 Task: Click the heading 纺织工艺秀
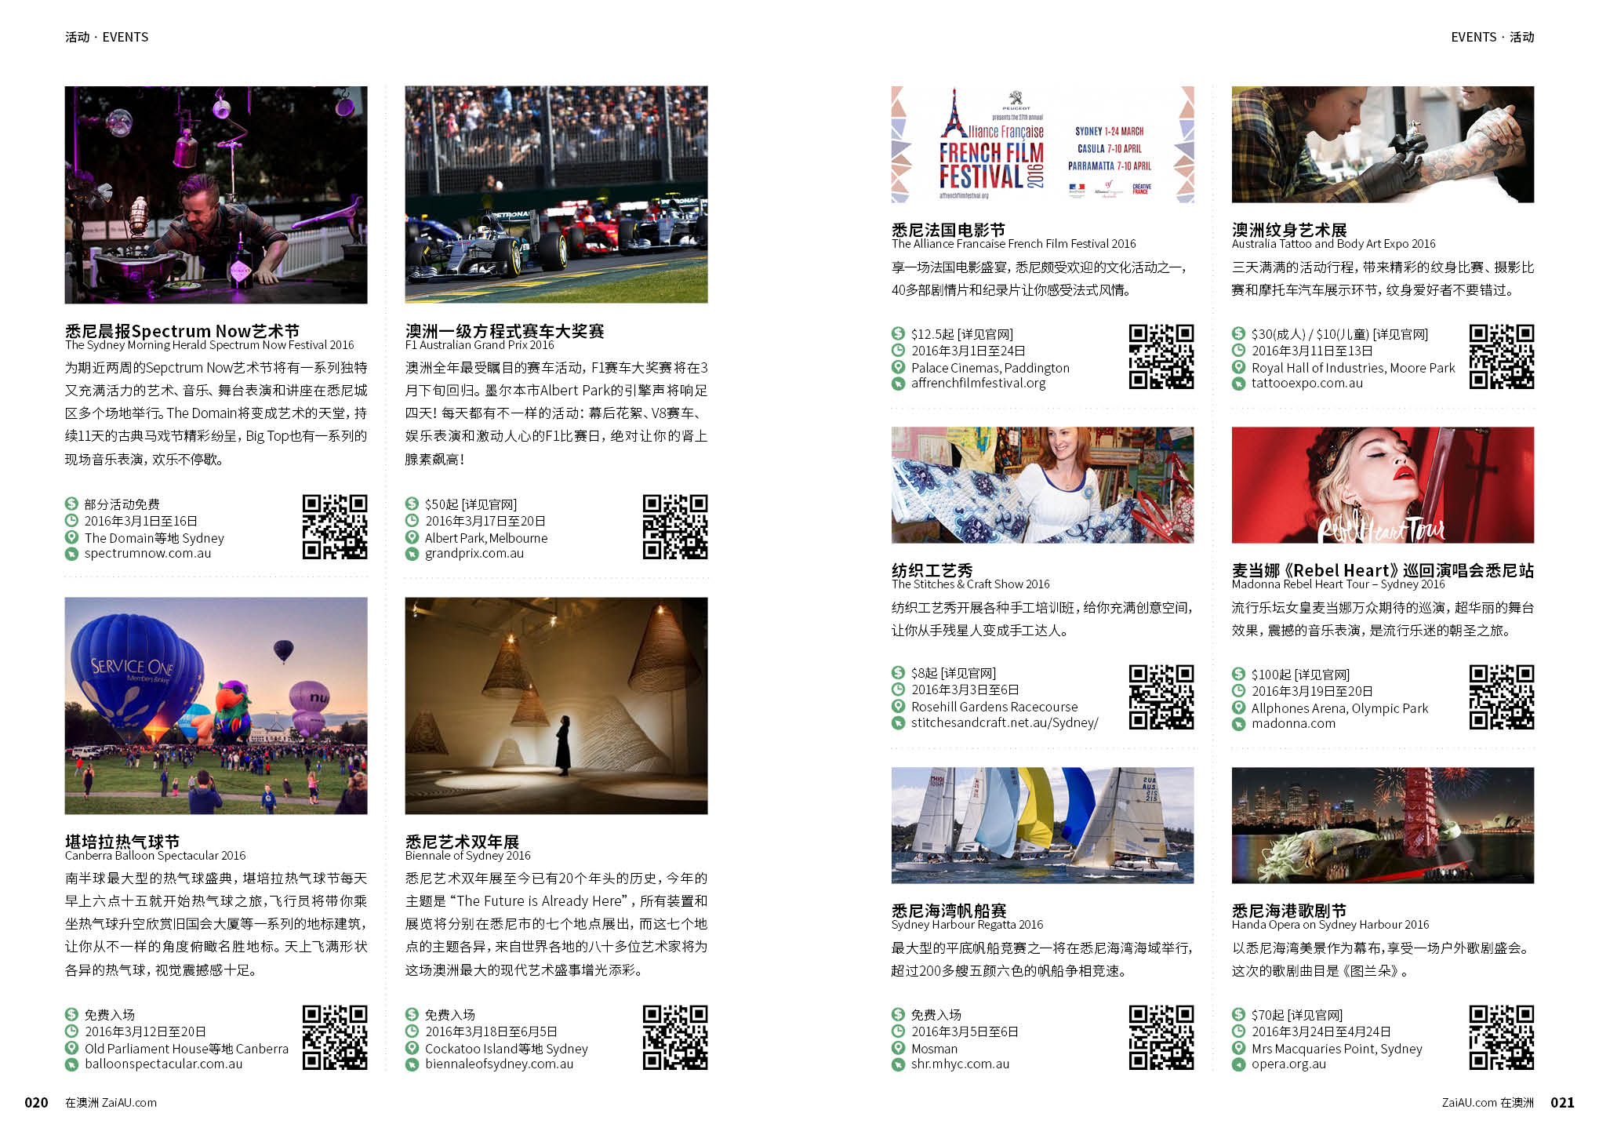point(932,569)
